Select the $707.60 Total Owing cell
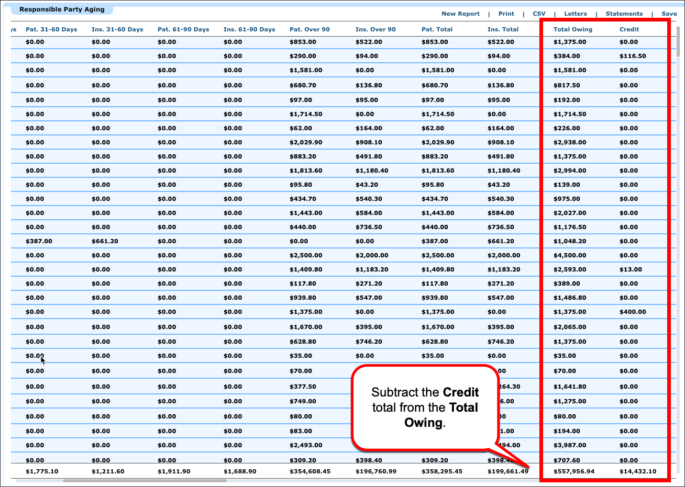The width and height of the screenshot is (685, 487). 567,460
